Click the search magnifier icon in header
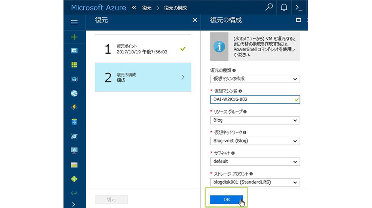Viewport: 372px width, 208px height. coord(269,8)
